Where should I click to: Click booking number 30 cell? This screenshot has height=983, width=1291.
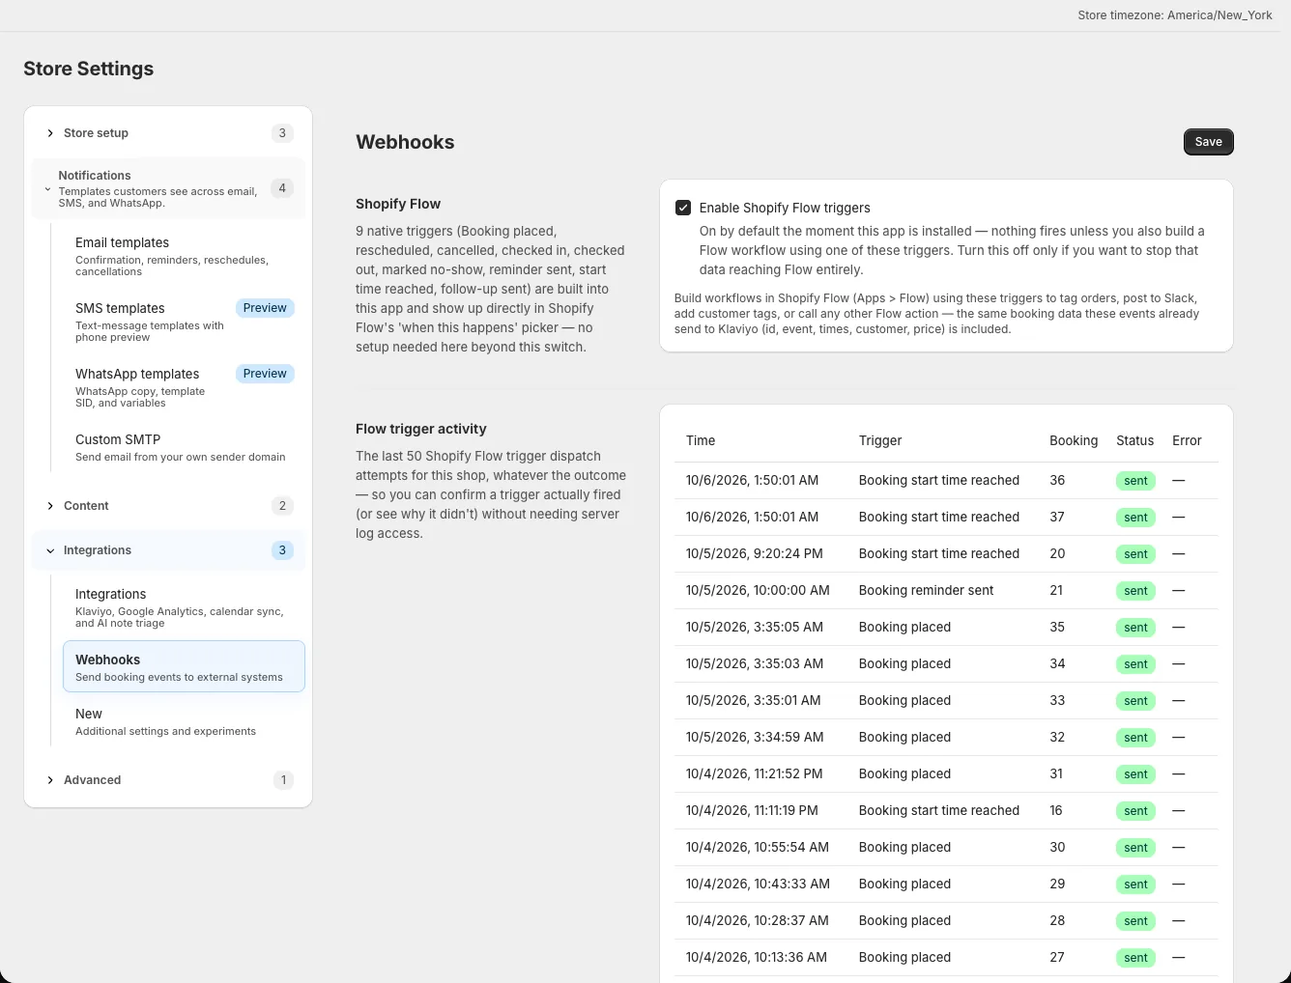[x=1057, y=847]
